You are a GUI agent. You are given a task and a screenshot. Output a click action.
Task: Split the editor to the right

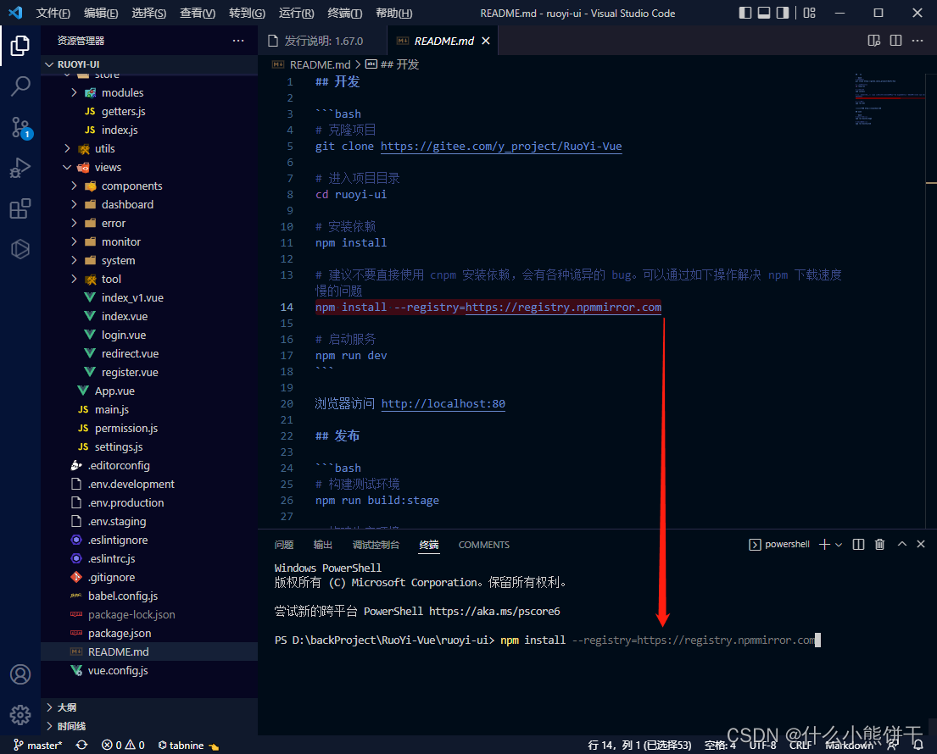[x=895, y=41]
